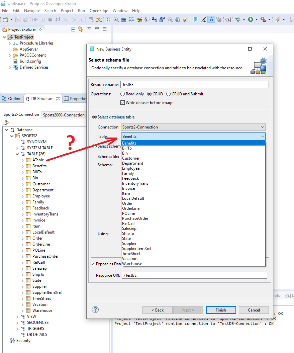Toggle the 'Expose as Data' checkbox
Viewport: 294px width, 353px height.
93,264
